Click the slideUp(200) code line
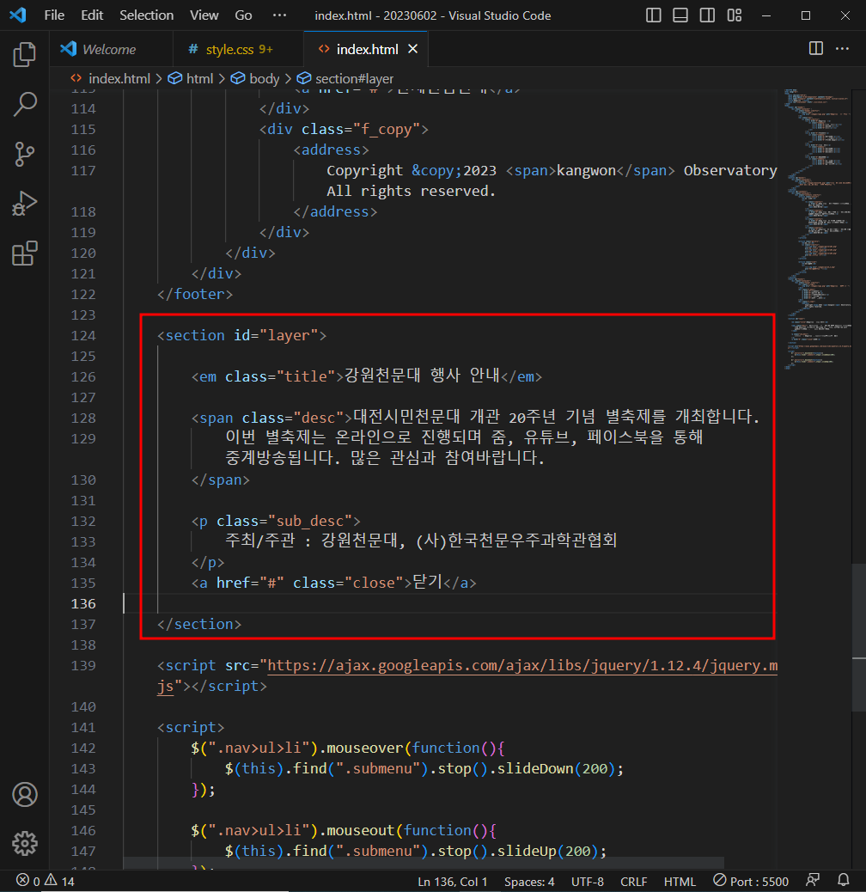 coord(416,851)
